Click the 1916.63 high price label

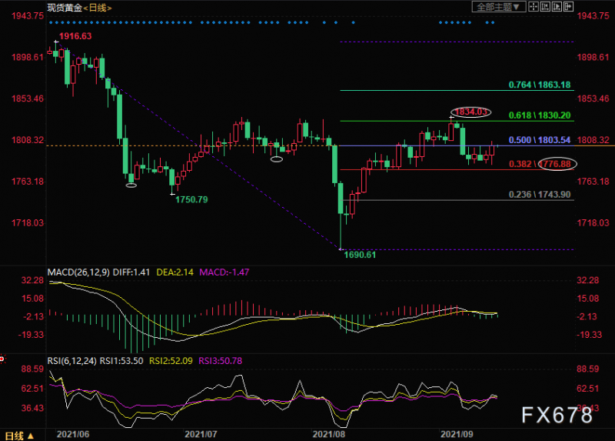coord(75,36)
